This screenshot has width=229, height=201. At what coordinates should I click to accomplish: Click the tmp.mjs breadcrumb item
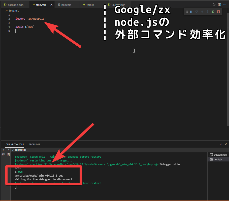(x=14, y=11)
